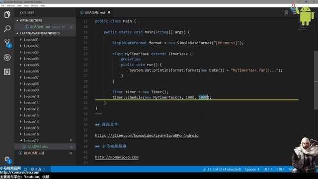Open the http://komavideo.com link in editor
This screenshot has width=318, height=179.
coord(117,157)
